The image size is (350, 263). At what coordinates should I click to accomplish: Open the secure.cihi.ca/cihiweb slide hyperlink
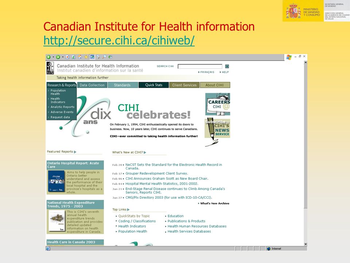point(119,41)
